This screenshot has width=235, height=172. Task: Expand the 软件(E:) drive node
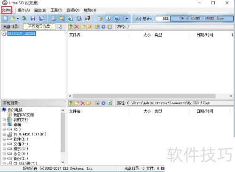pyautogui.click(x=4, y=139)
